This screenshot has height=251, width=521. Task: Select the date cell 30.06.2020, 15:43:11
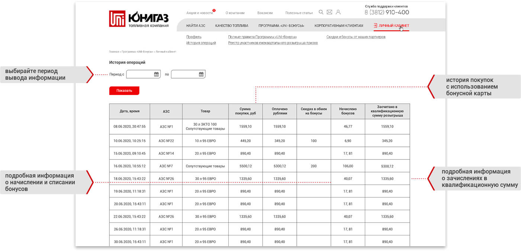pos(130,241)
